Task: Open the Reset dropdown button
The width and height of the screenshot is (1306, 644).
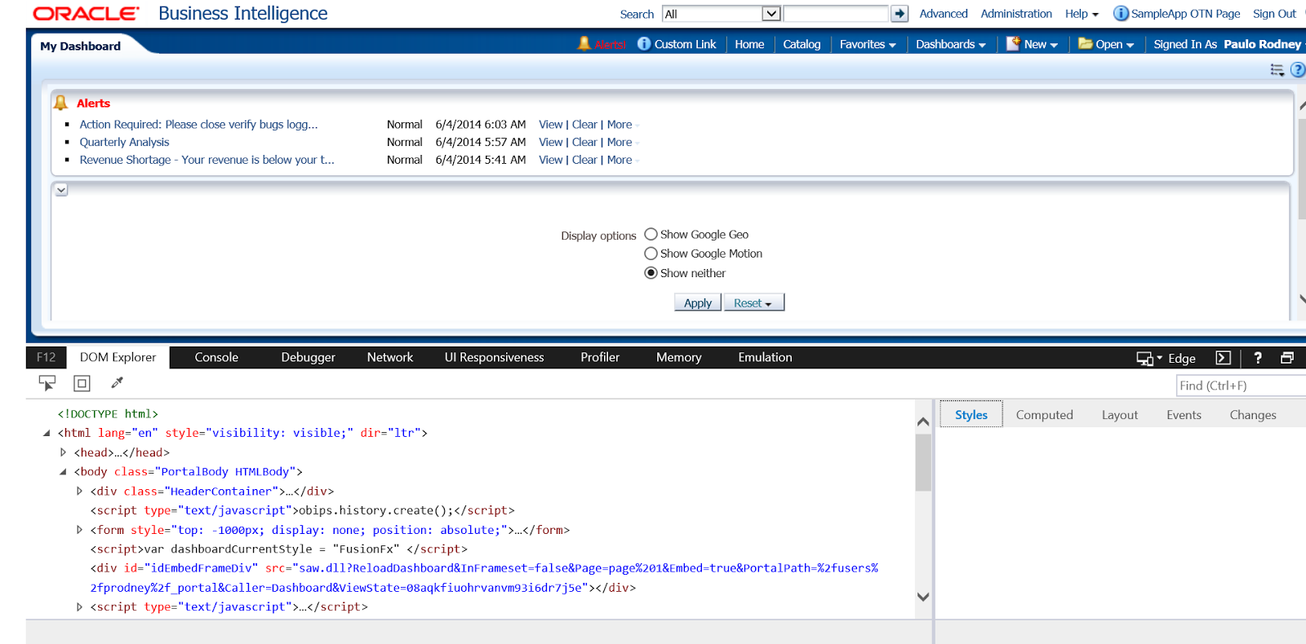Action: coord(753,302)
